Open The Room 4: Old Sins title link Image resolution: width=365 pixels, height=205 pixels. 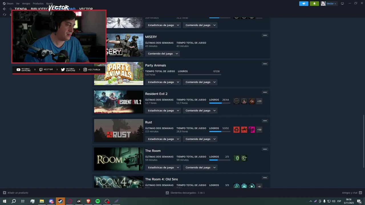161,179
